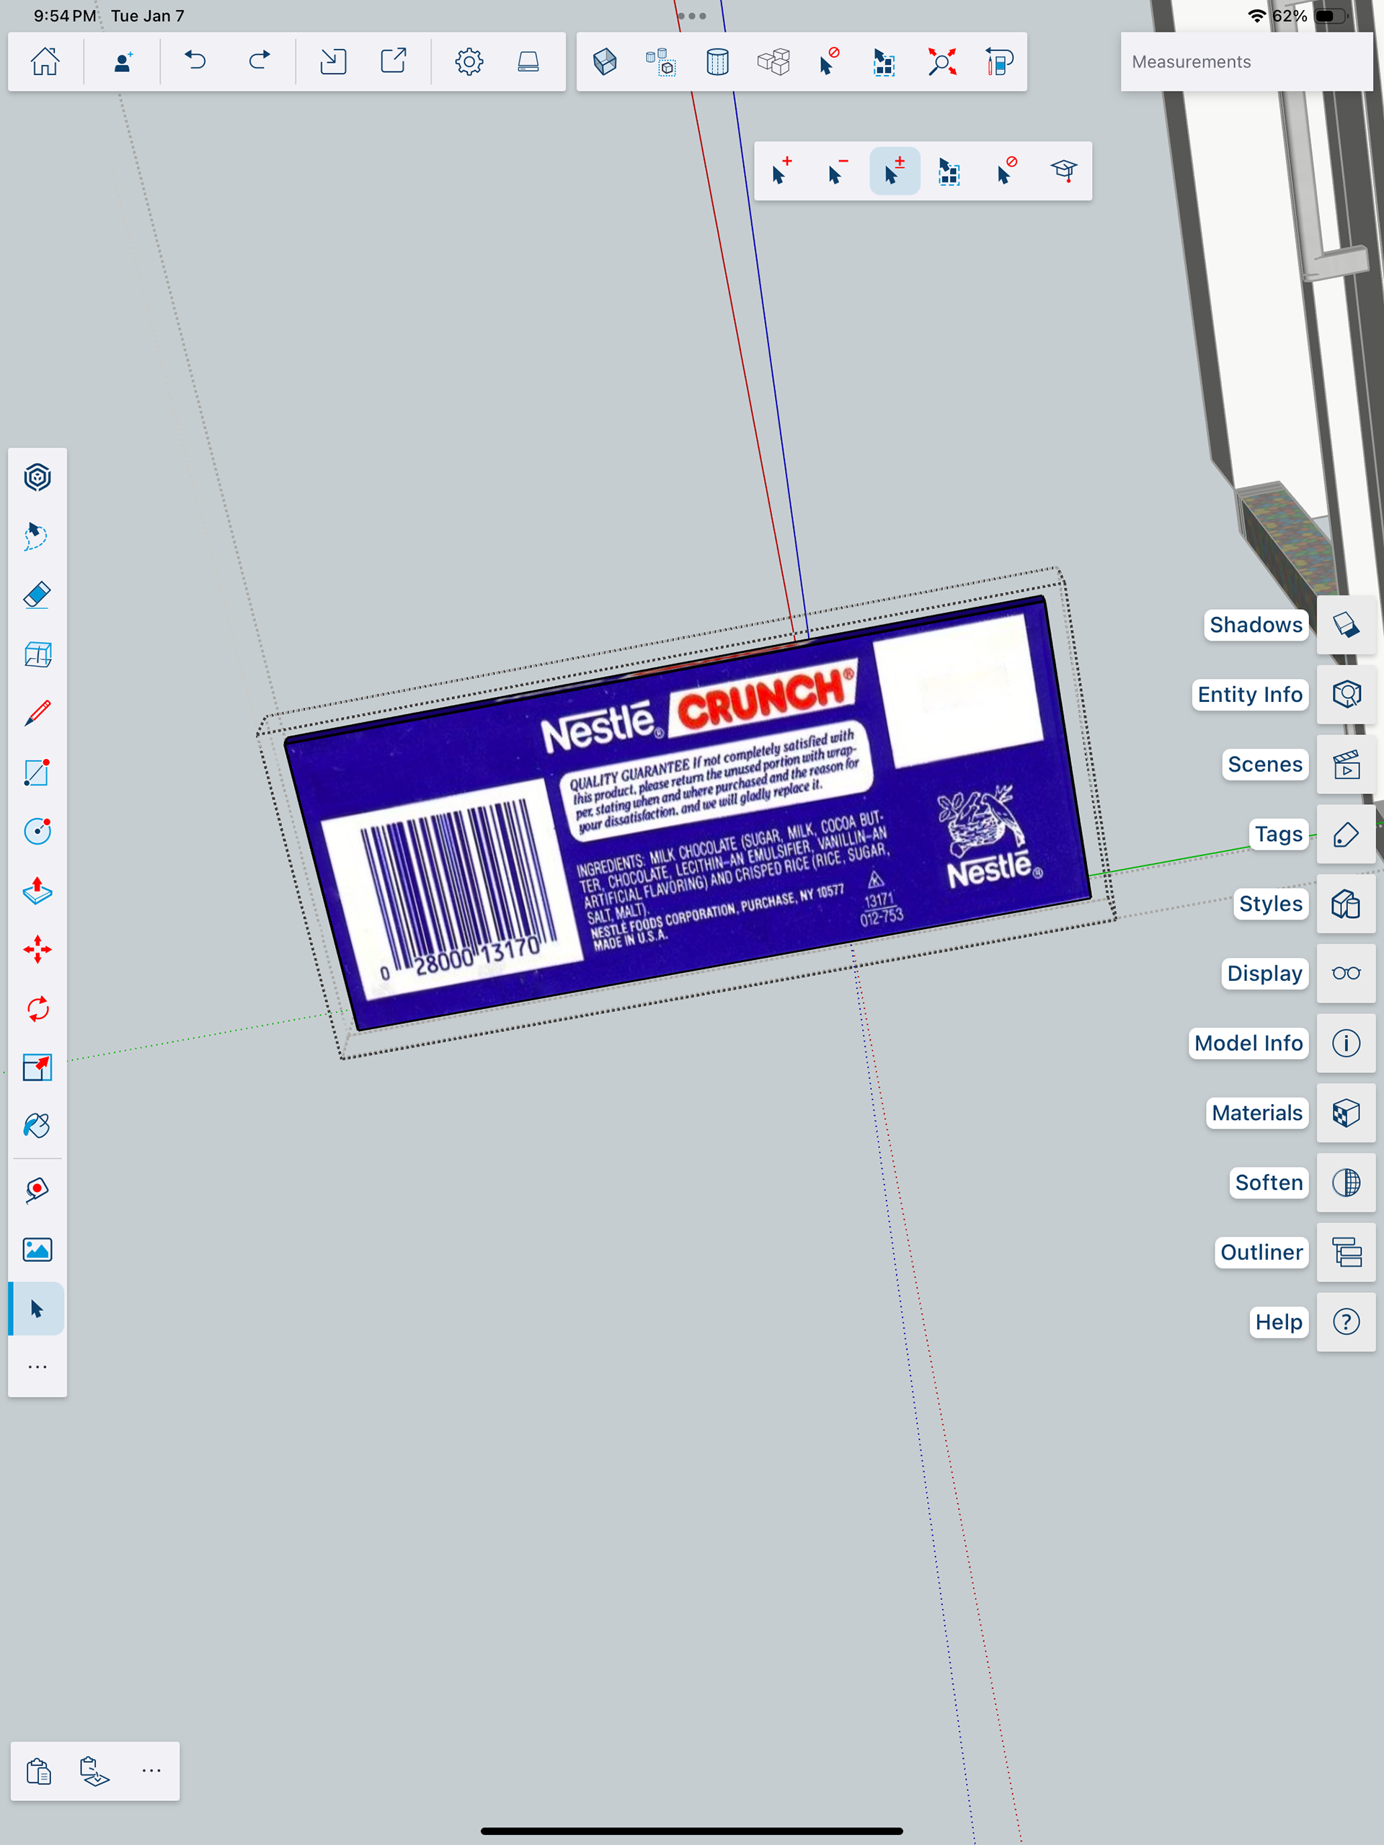Image resolution: width=1384 pixels, height=1845 pixels.
Task: Expand the left toolbar's more tools ellipsis
Action: point(37,1367)
